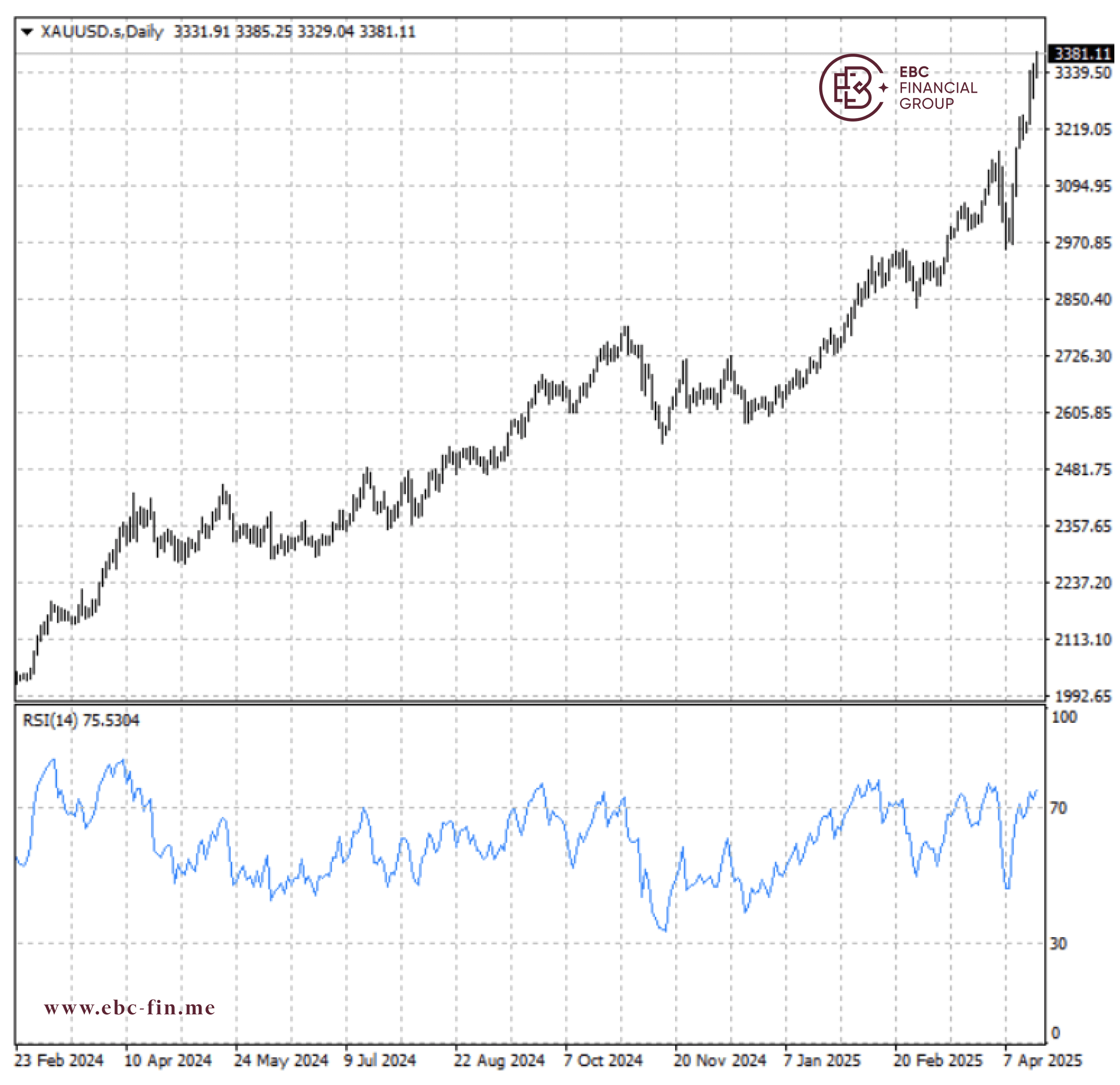1120x1085 pixels.
Task: Select the black 3381.11 current price tag
Action: pos(1082,54)
